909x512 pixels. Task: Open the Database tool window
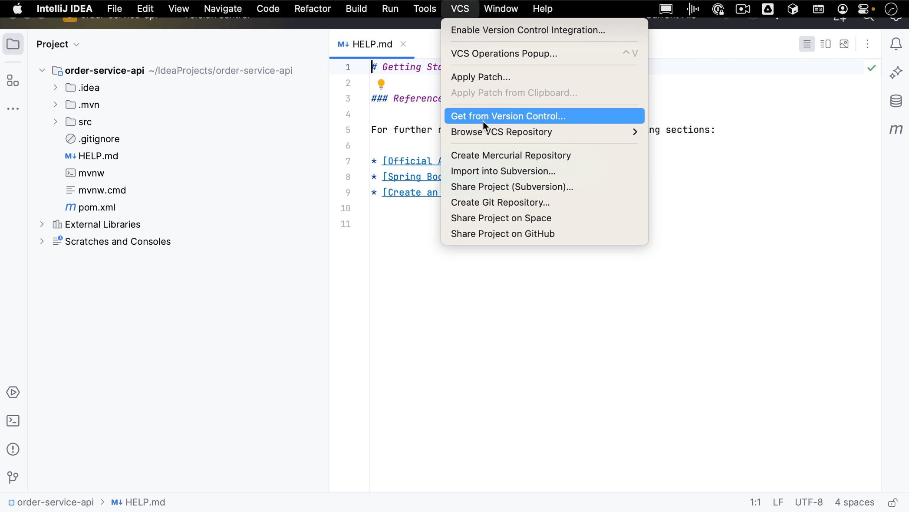pos(896,101)
